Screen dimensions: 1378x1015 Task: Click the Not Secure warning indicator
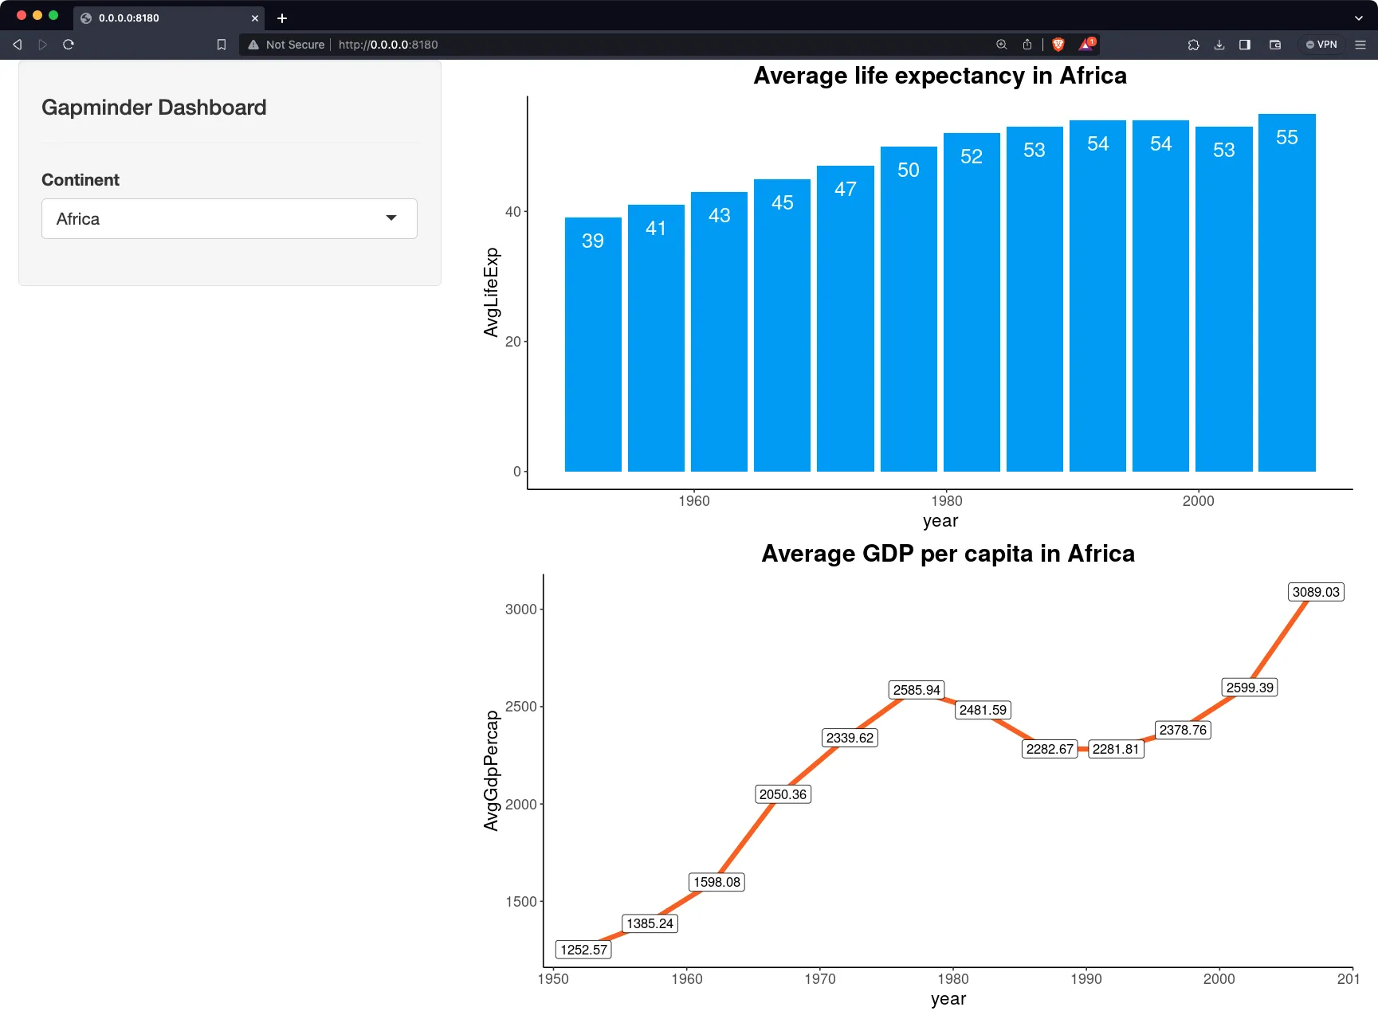[286, 45]
